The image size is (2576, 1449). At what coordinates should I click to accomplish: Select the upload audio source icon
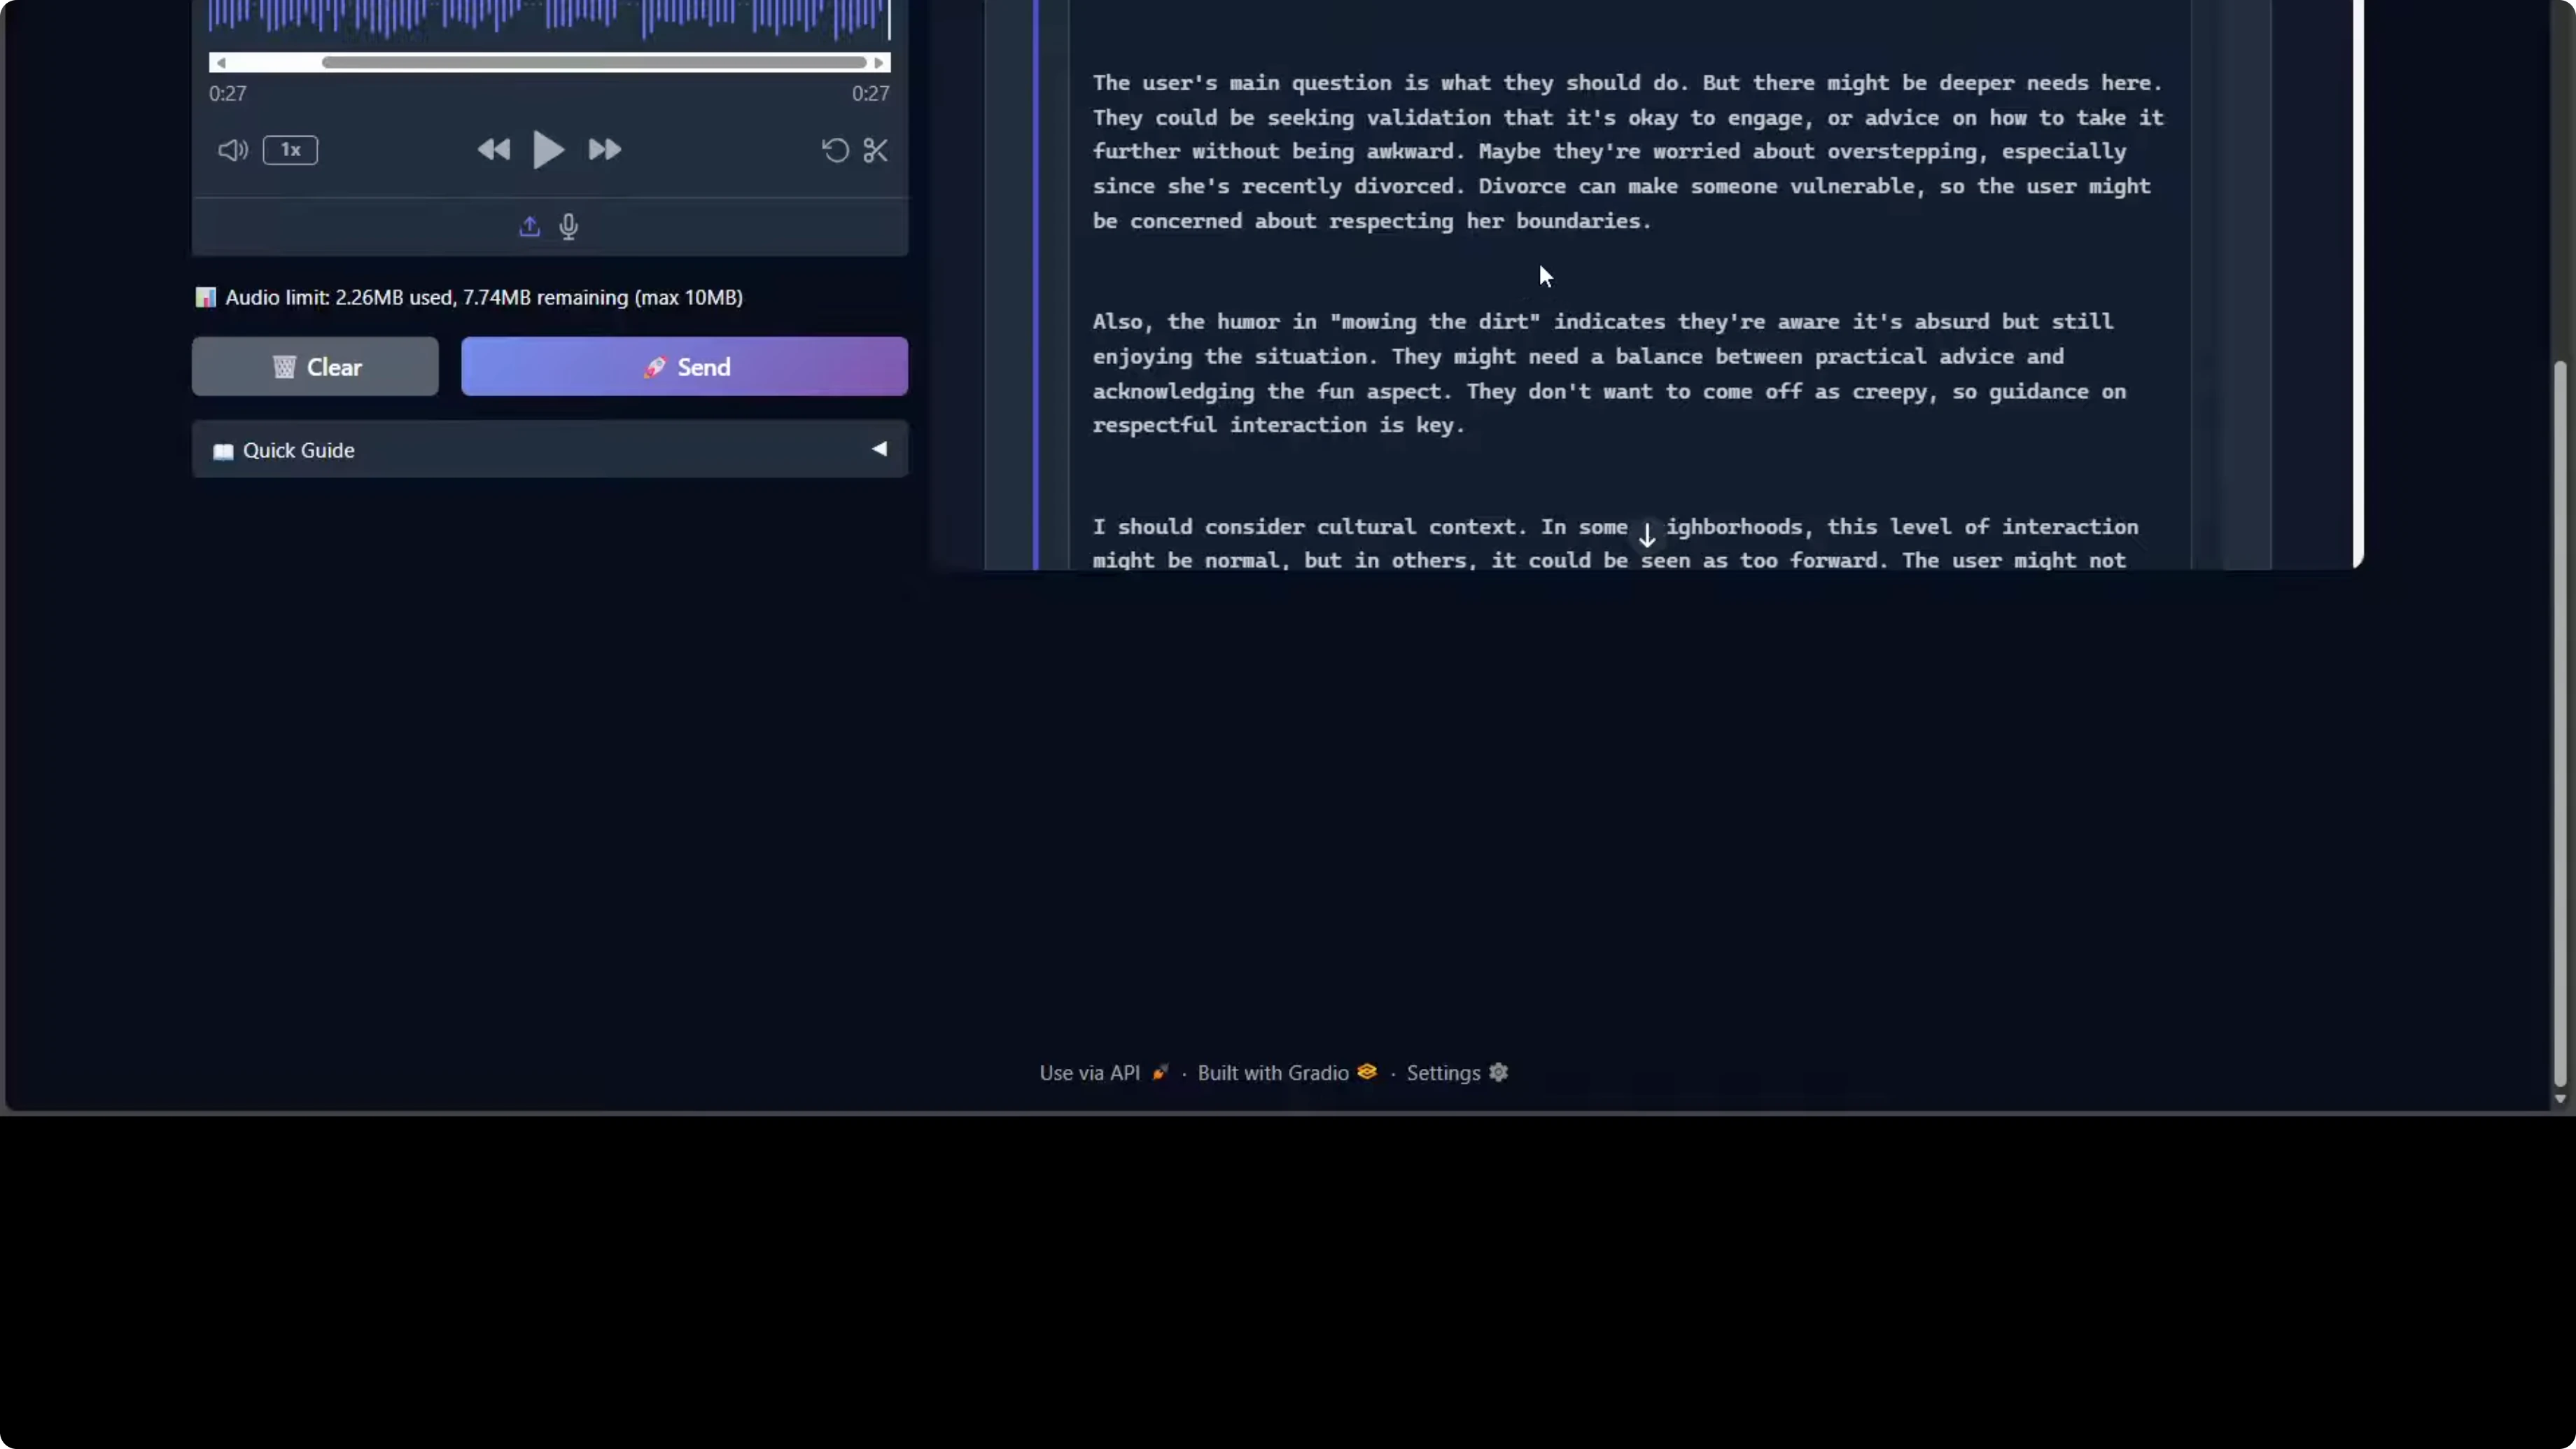(529, 227)
